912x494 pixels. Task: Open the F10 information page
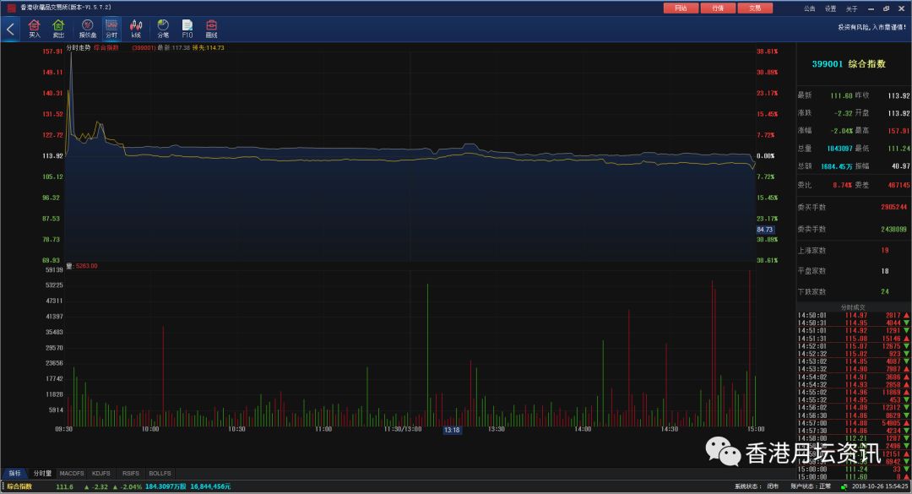coord(187,29)
